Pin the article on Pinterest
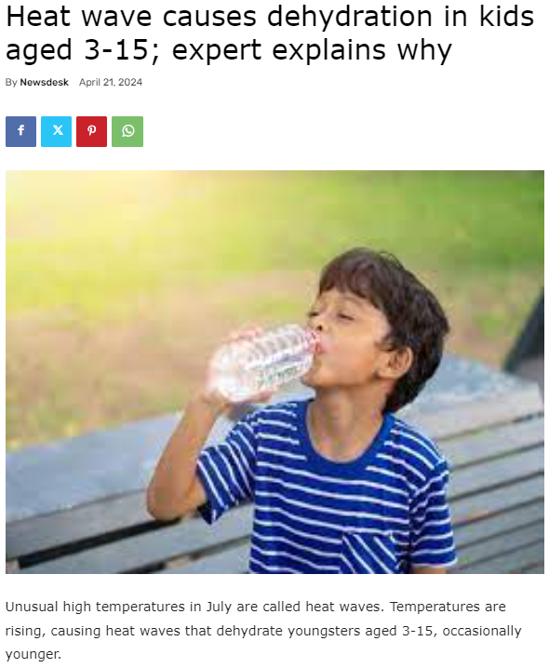The height and width of the screenshot is (668, 549). coord(91,131)
